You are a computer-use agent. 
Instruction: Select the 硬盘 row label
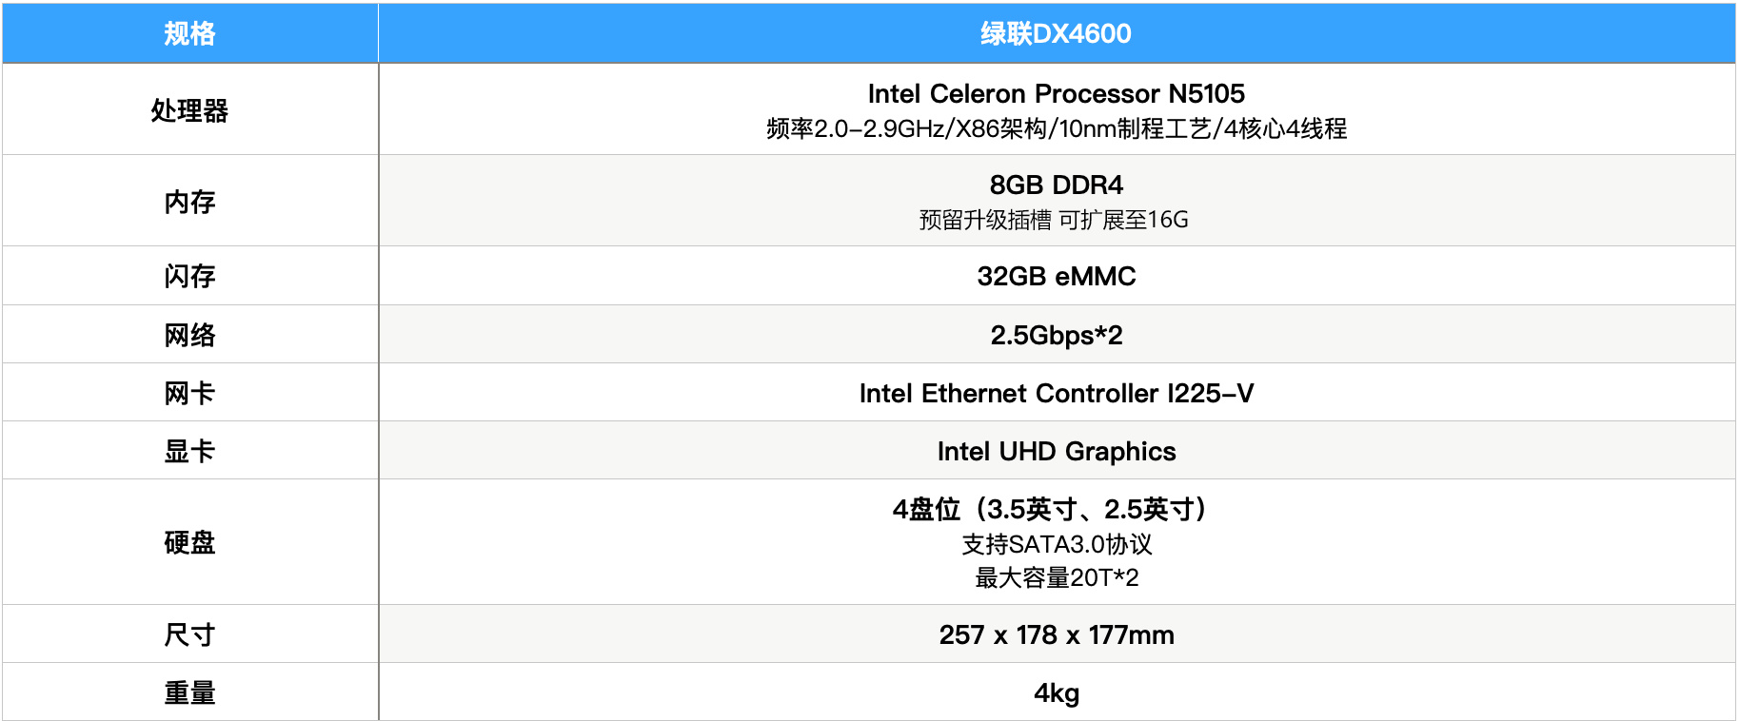point(189,542)
